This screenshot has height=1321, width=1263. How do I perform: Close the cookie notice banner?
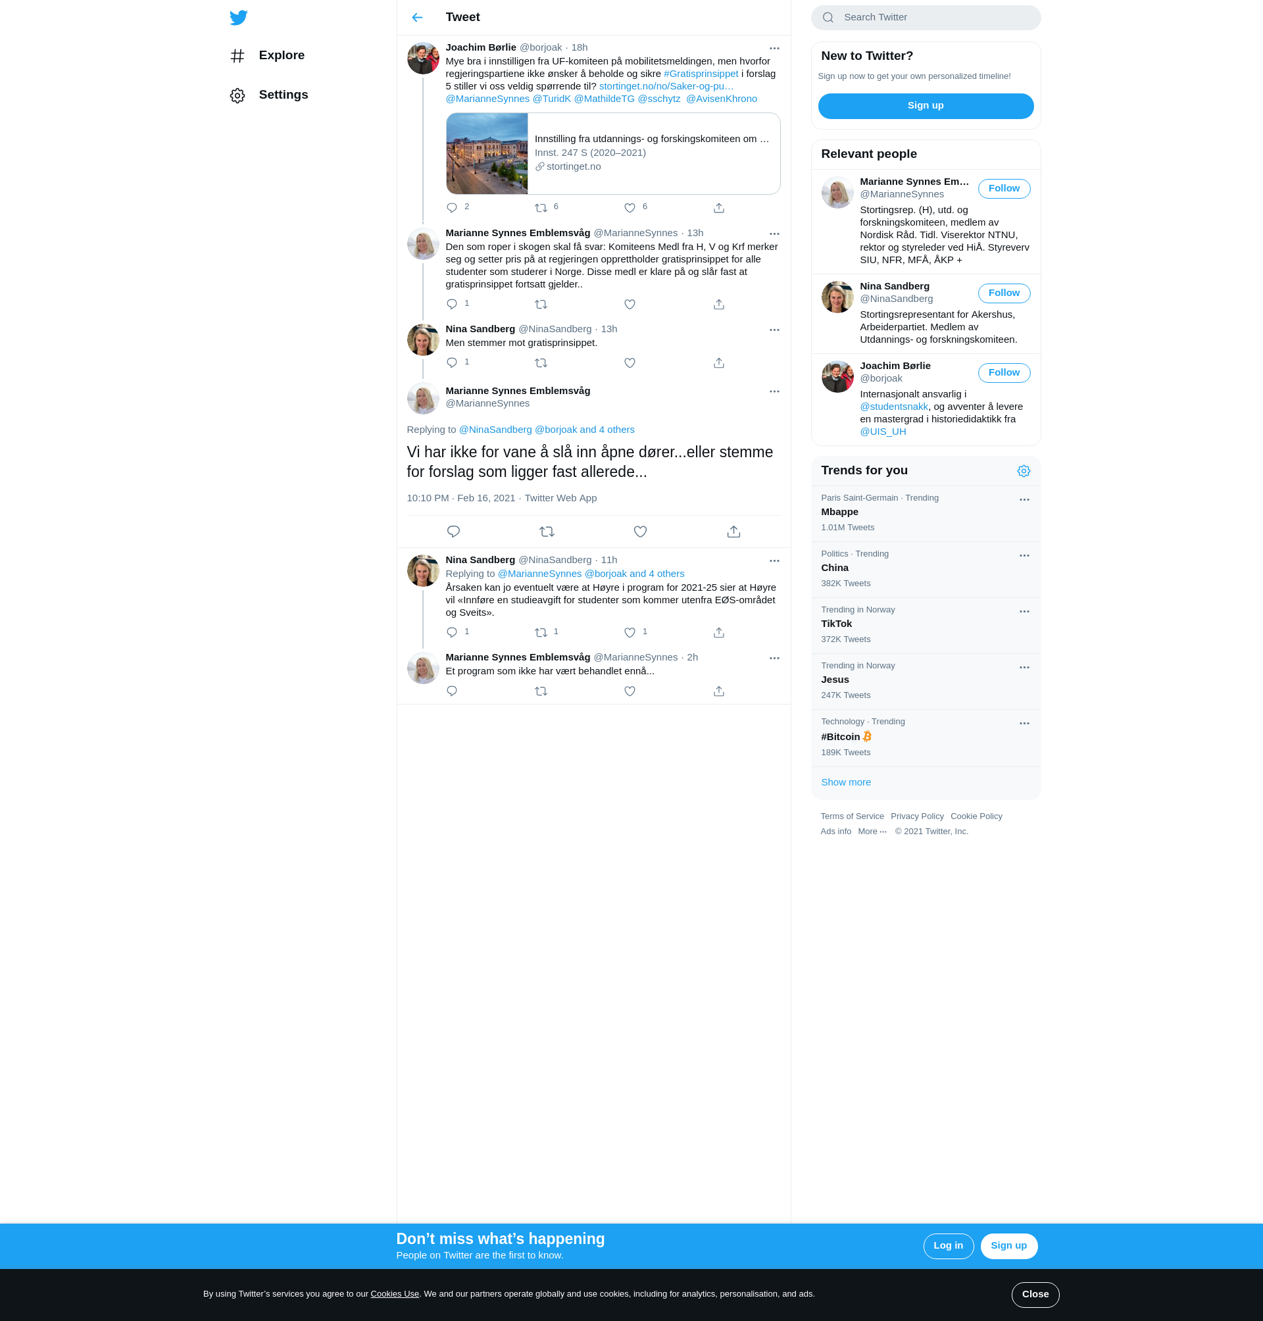tap(1035, 1294)
